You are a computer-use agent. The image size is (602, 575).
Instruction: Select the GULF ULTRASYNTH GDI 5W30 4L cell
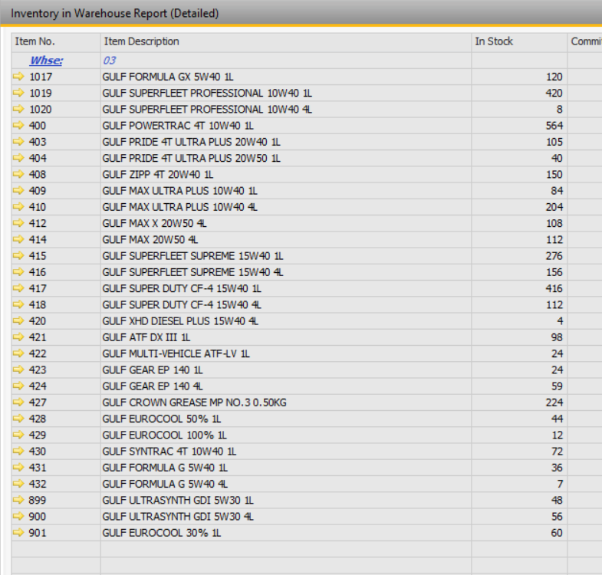178,517
